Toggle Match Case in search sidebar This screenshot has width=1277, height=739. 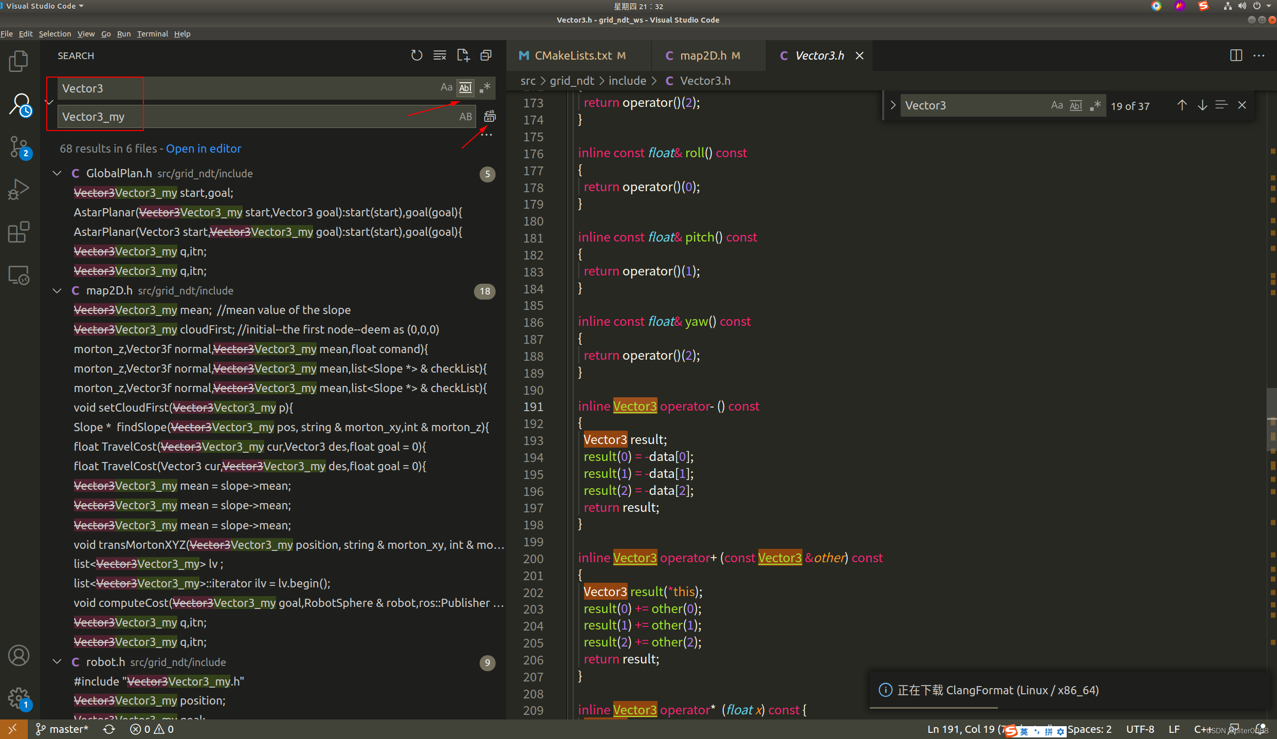pyautogui.click(x=446, y=88)
